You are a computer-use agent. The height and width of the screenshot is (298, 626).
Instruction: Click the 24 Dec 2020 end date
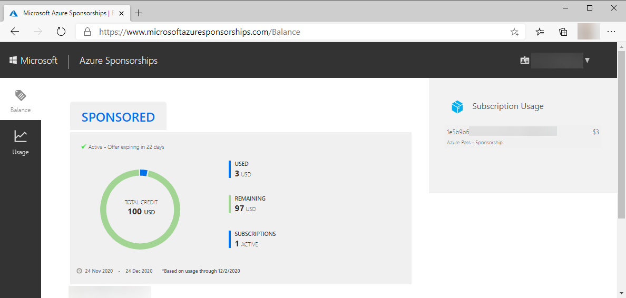(139, 271)
